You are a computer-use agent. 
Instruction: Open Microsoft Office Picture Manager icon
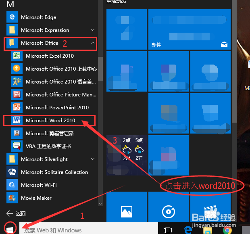point(17,94)
